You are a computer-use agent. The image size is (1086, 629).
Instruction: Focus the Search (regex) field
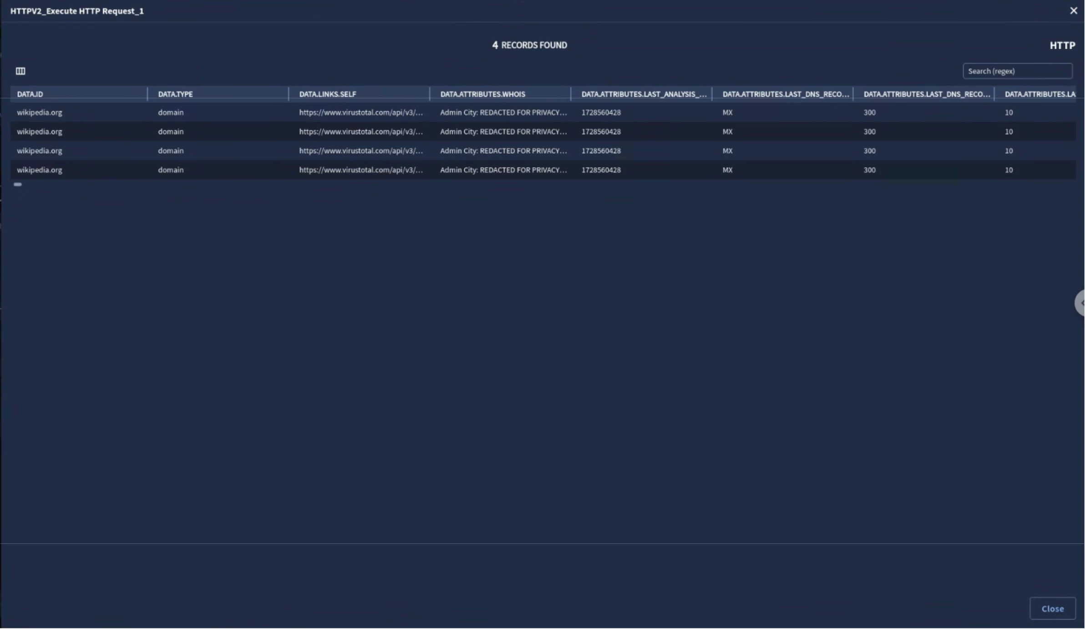tap(1019, 71)
